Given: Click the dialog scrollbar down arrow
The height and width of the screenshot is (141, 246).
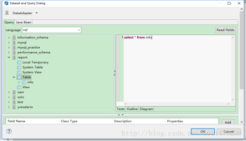Looking at the screenshot, I should (242, 122).
